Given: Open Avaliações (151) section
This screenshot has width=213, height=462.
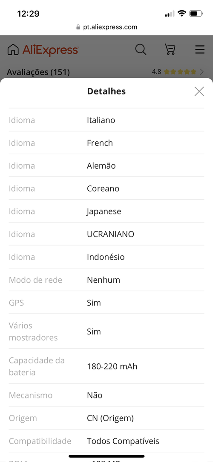Looking at the screenshot, I should click(x=38, y=72).
